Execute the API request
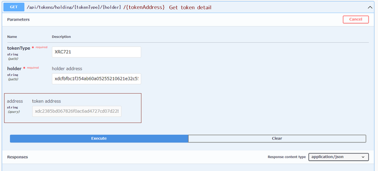378x171 pixels. (x=99, y=138)
